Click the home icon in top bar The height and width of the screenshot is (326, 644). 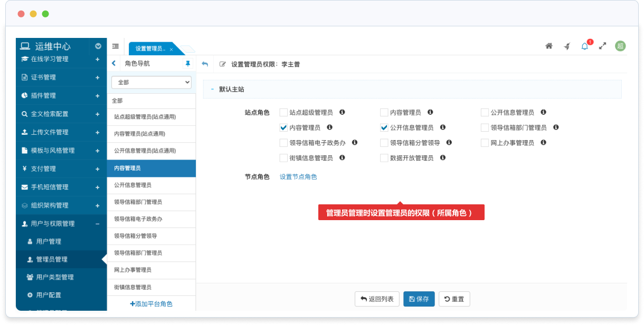coord(549,46)
